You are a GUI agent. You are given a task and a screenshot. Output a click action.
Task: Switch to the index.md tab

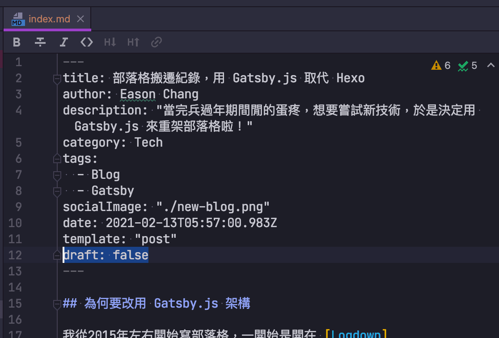pos(49,19)
